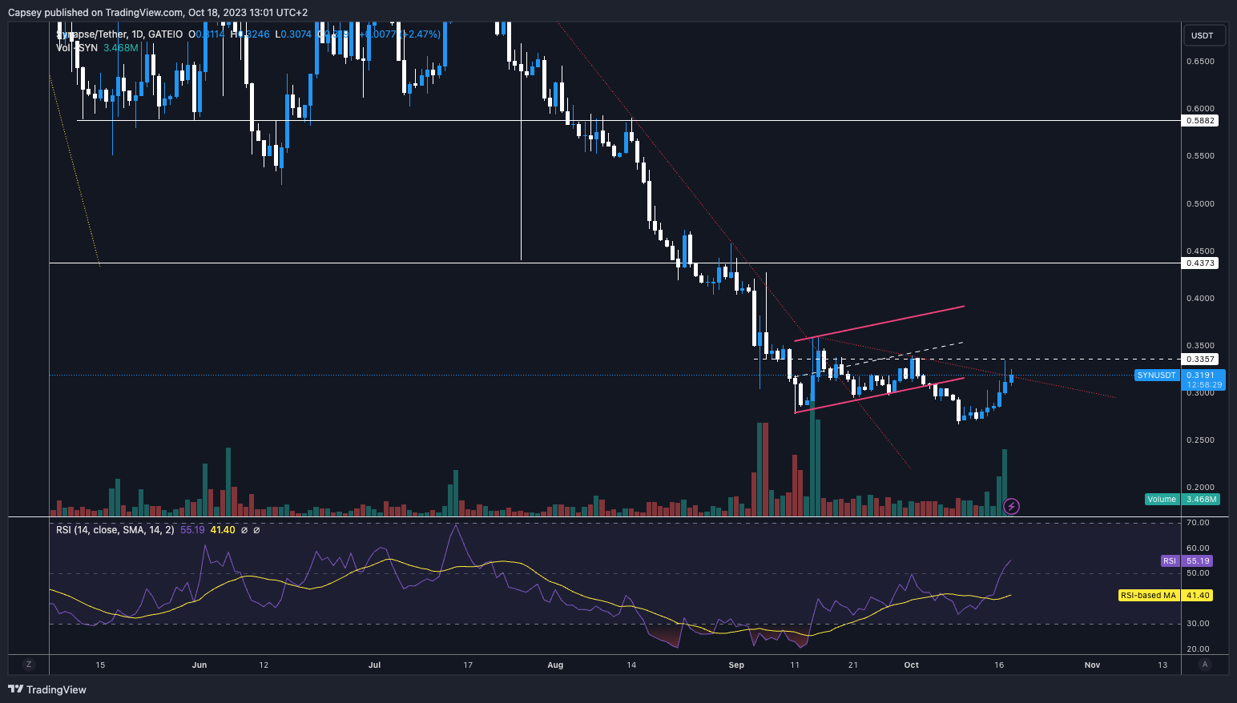Click the Capsey author name in header
1237x703 pixels.
[x=26, y=12]
